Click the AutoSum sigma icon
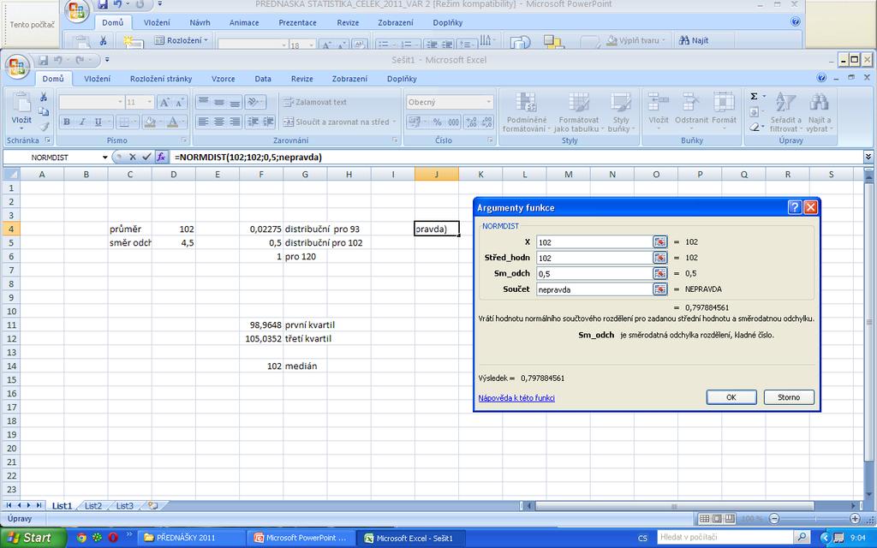The image size is (877, 548). [x=754, y=97]
